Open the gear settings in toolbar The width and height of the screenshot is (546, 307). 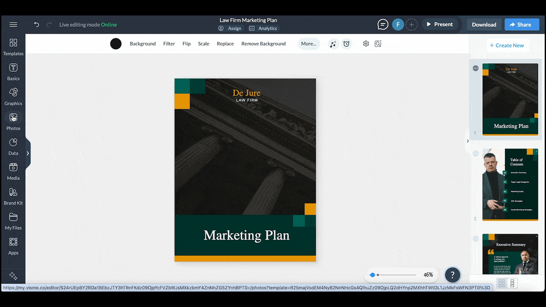pyautogui.click(x=366, y=44)
